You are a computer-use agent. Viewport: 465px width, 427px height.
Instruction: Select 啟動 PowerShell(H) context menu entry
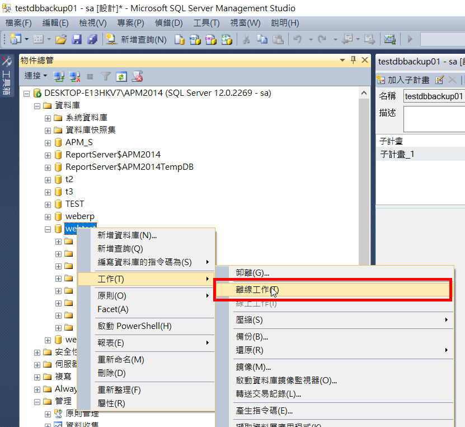click(x=146, y=326)
